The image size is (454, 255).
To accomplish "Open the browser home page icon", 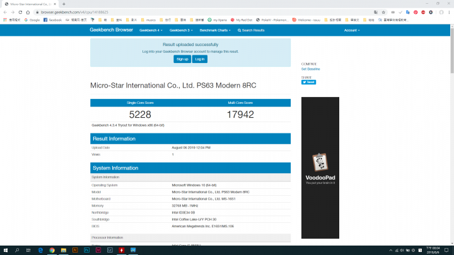I will 28,12.
